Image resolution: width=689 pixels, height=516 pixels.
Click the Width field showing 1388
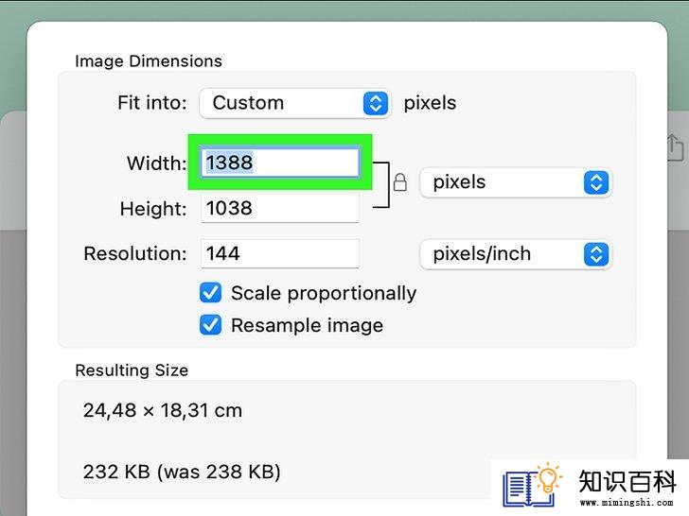pos(280,163)
